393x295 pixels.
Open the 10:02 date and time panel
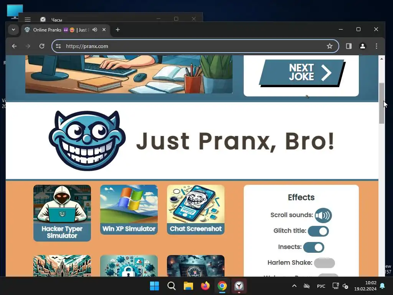tap(365, 286)
